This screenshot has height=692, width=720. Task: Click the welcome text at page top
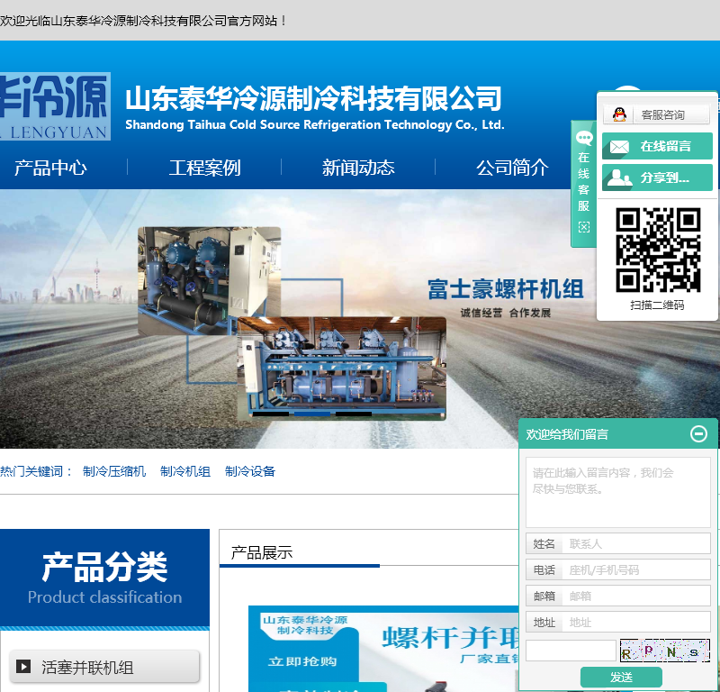coord(143,21)
